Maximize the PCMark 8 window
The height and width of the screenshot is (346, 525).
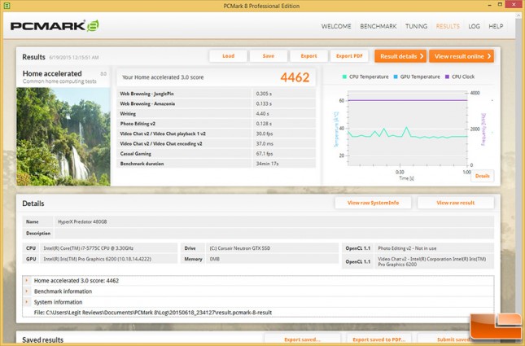pyautogui.click(x=500, y=5)
